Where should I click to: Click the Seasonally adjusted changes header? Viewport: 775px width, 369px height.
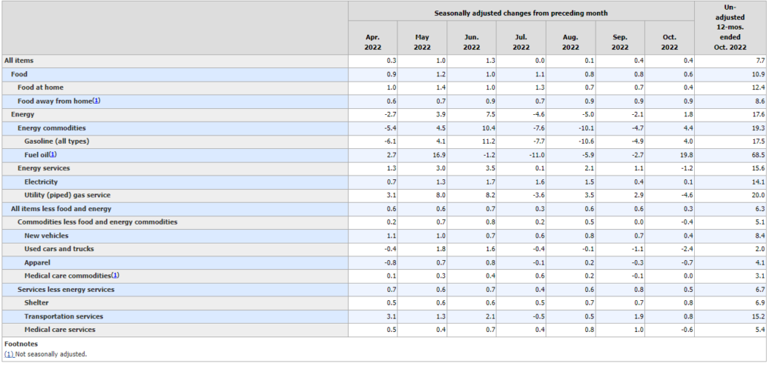click(521, 14)
